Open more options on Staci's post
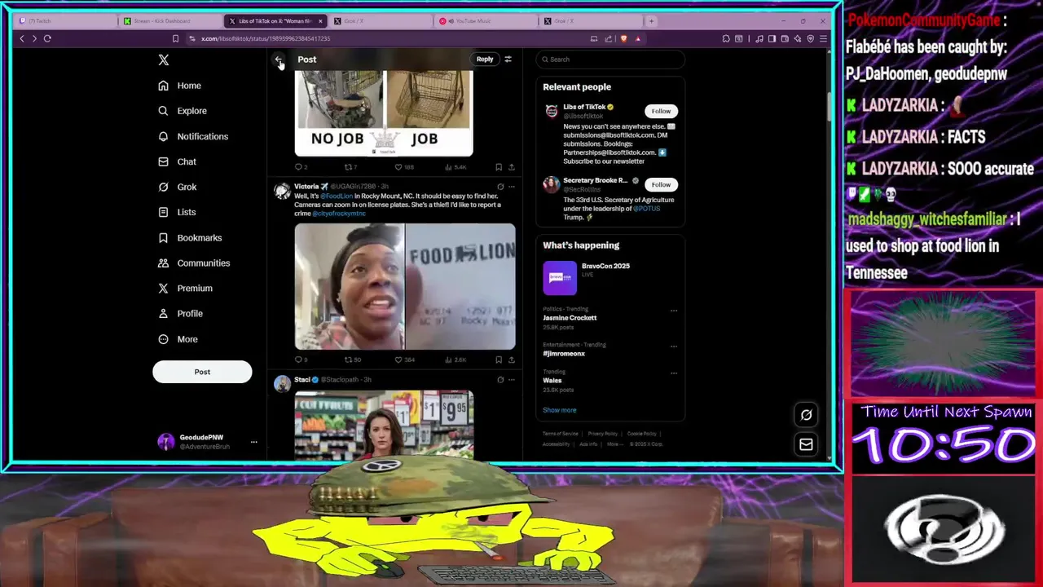 point(512,380)
